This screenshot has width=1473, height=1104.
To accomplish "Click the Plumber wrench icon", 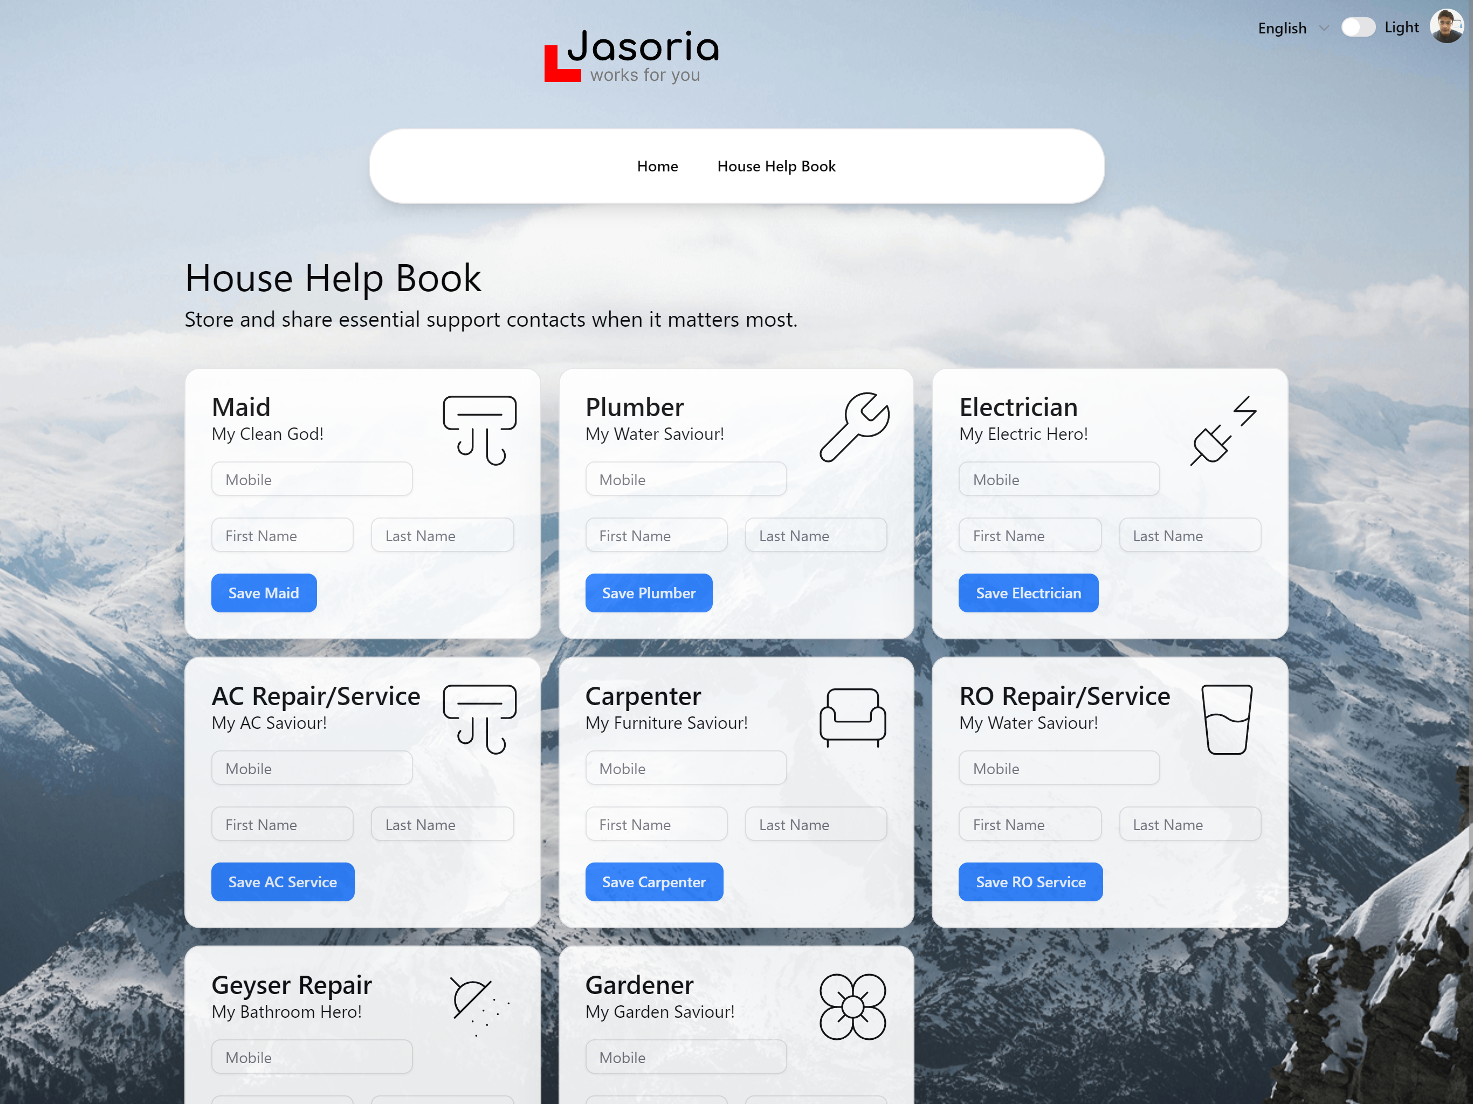I will coord(853,427).
